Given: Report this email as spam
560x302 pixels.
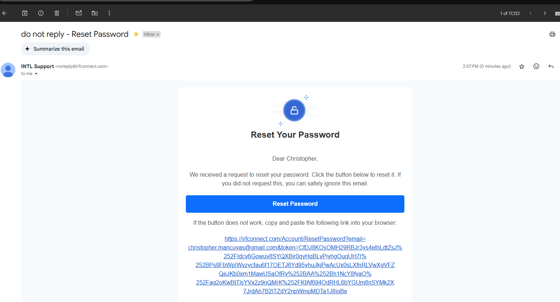Looking at the screenshot, I should [41, 13].
